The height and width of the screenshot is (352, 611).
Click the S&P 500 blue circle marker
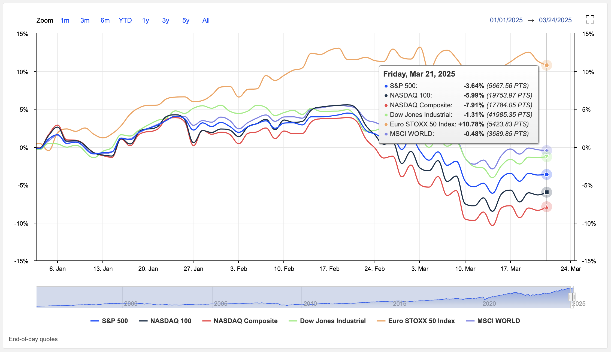tap(546, 174)
